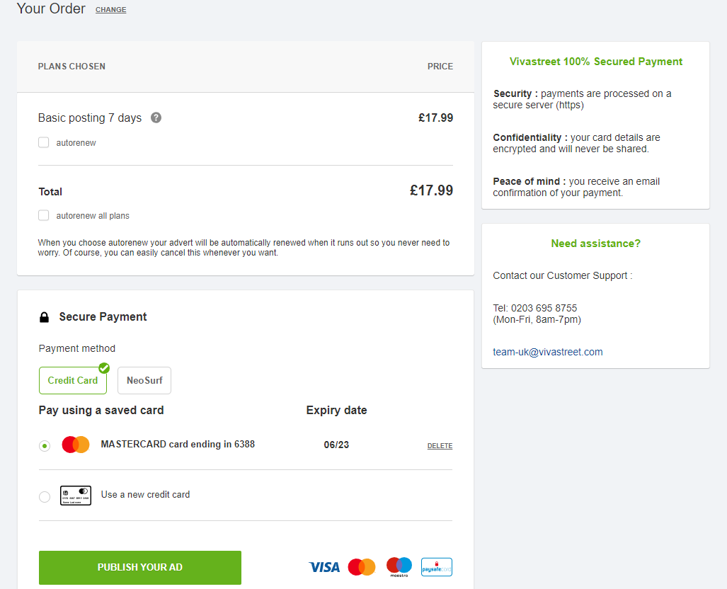This screenshot has height=589, width=727.
Task: Click the card expiry date 06/23
Action: [336, 445]
